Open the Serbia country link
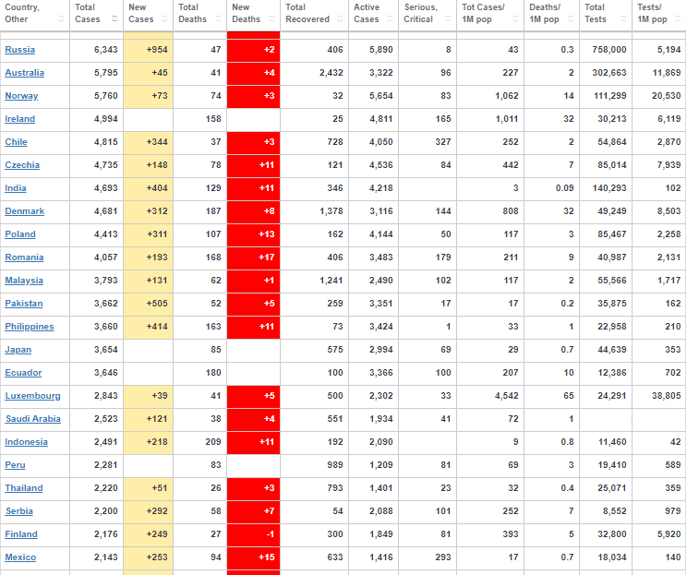 tap(19, 511)
